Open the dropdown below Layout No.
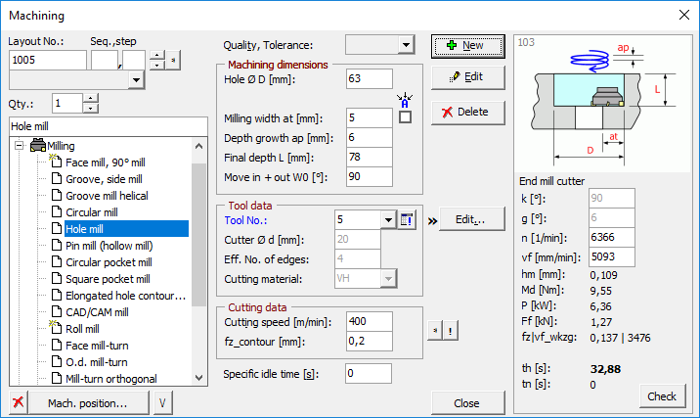700x418 pixels. point(136,80)
